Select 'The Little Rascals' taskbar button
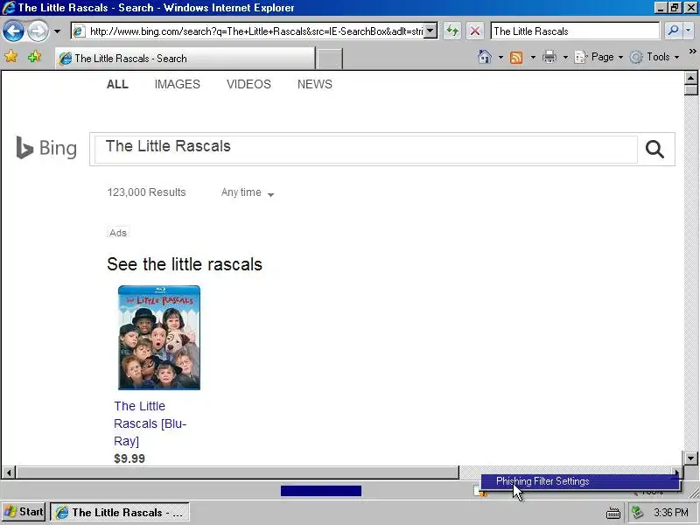The image size is (700, 525). tap(120, 512)
